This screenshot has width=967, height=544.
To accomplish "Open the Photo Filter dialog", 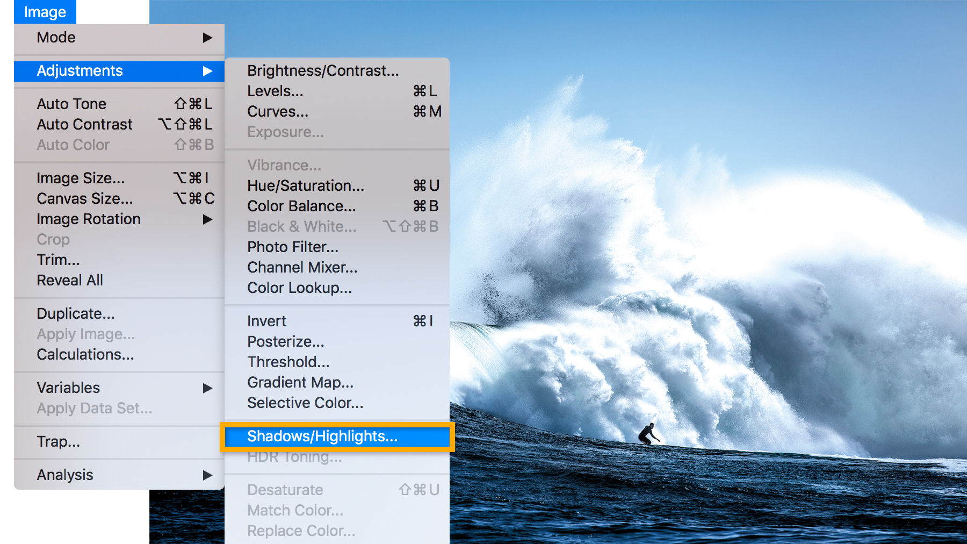I will coord(293,247).
